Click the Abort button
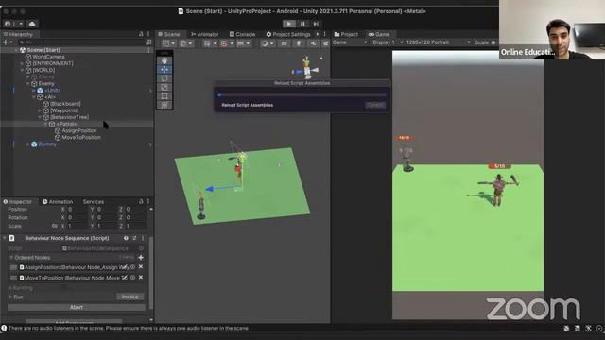The image size is (605, 340). tap(77, 307)
